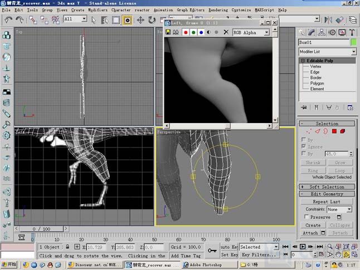
Task: Click the Pin Stack icon
Action: 304,107
